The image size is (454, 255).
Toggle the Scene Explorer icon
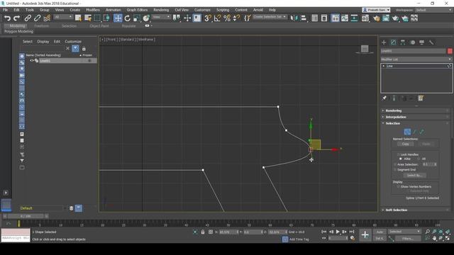315,18
